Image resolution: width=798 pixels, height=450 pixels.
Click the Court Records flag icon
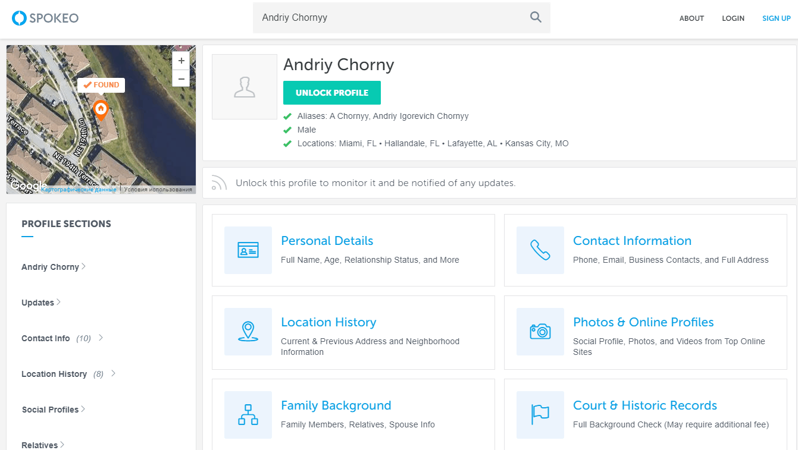[540, 415]
